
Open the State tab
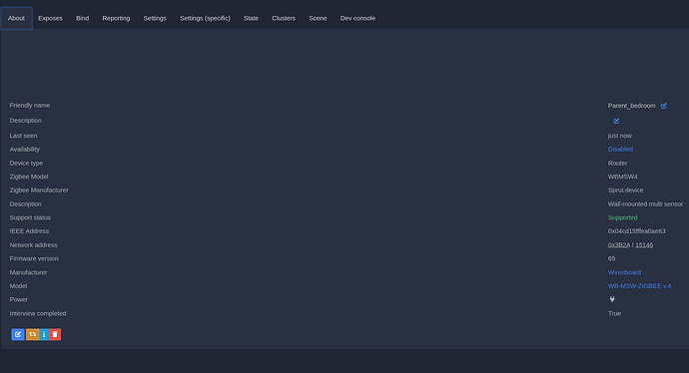click(251, 18)
